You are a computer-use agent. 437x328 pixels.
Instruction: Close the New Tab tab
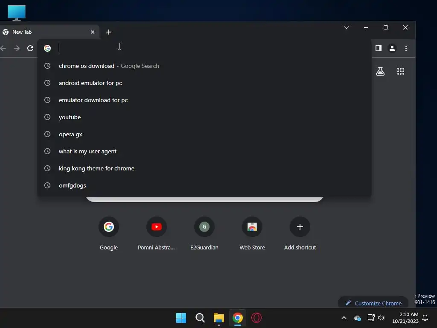click(x=93, y=32)
